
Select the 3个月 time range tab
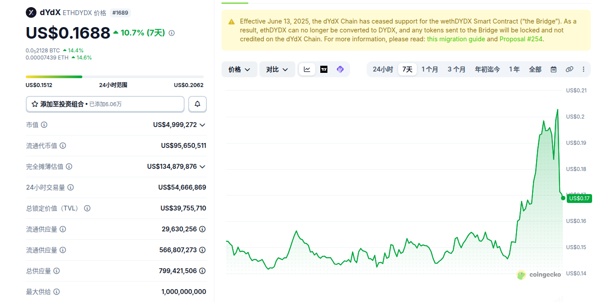click(x=456, y=69)
